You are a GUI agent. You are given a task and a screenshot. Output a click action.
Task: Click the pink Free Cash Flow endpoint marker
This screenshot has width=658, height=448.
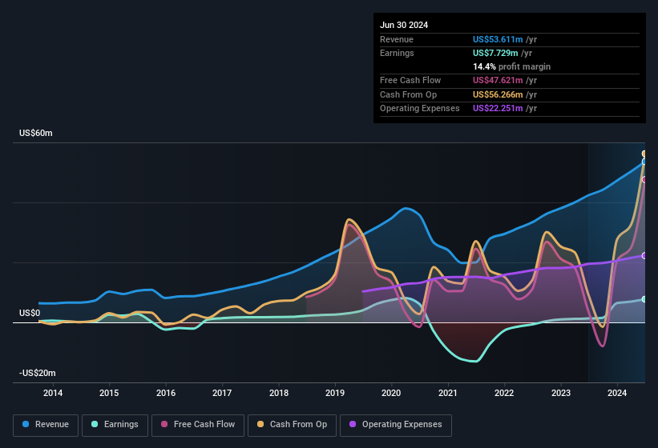pos(644,179)
